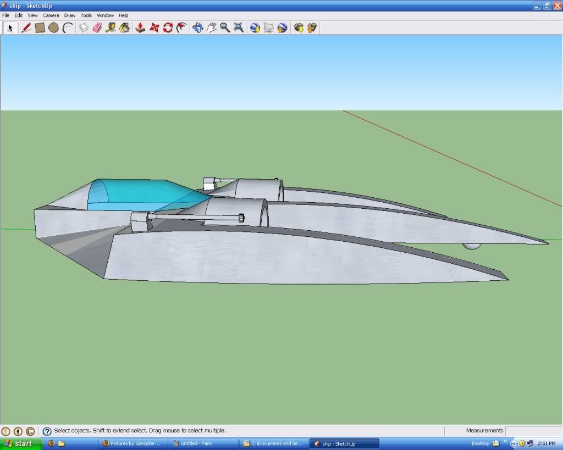Viewport: 563px width, 450px height.
Task: Click the Measurements label in status bar
Action: (x=484, y=431)
